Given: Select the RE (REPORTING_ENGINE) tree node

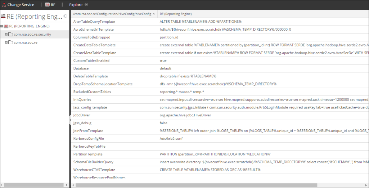Looking at the screenshot, I should click(x=29, y=26).
